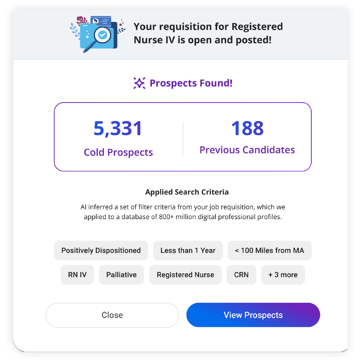Click the View Prospects button
Image resolution: width=360 pixels, height=363 pixels.
click(253, 315)
